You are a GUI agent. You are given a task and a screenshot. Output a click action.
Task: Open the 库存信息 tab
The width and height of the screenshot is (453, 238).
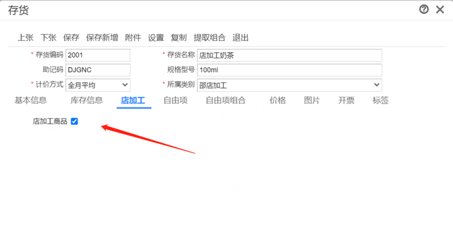click(86, 100)
